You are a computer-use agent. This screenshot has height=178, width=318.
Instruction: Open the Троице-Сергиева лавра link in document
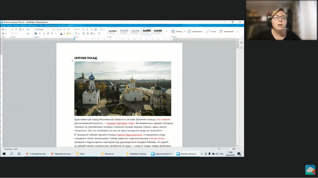[120, 123]
